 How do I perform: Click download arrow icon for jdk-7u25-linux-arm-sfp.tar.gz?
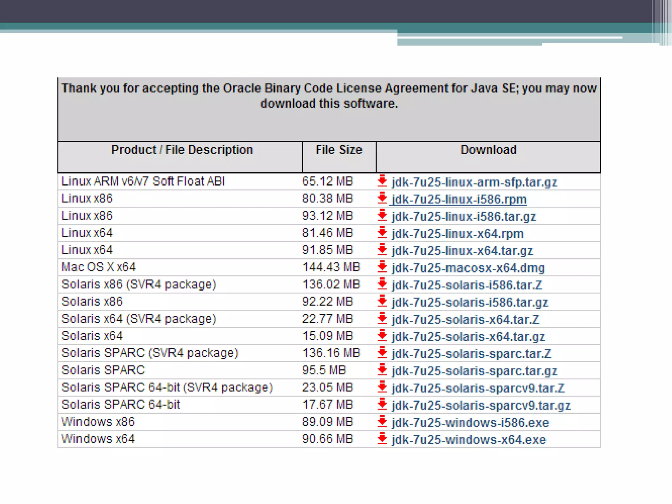(x=382, y=181)
